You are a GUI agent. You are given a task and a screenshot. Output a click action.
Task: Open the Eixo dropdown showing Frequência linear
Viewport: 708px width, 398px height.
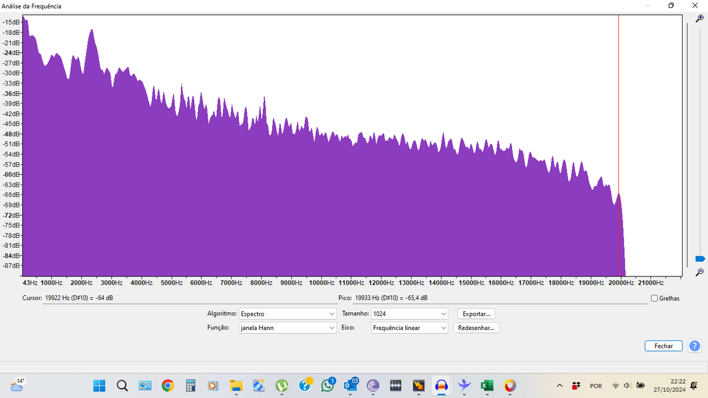pyautogui.click(x=409, y=328)
